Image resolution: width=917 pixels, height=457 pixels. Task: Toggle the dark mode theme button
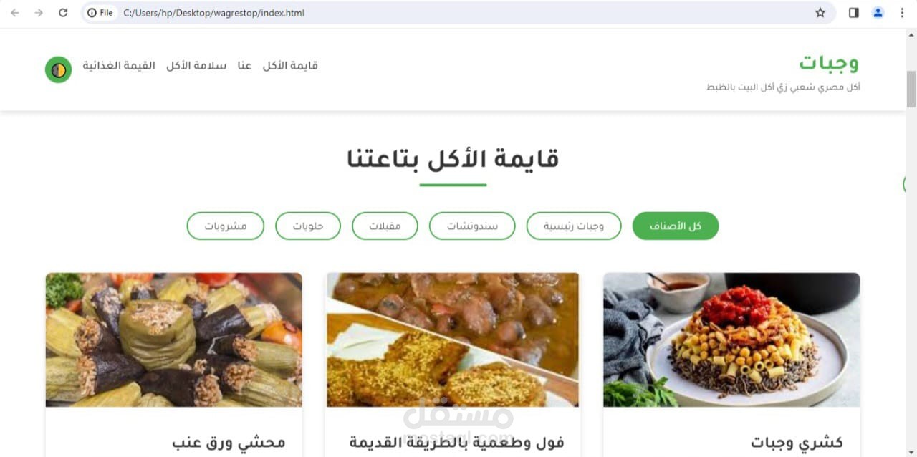[58, 69]
